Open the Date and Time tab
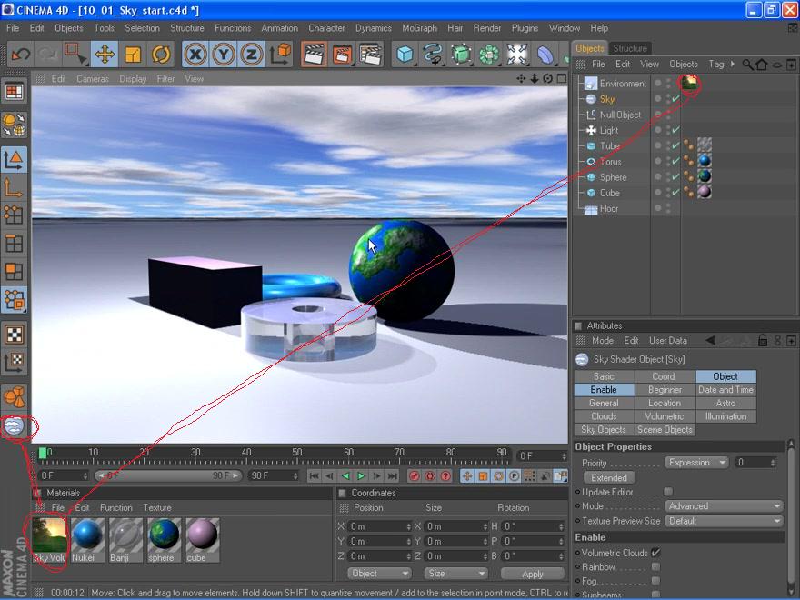This screenshot has height=600, width=800. click(725, 390)
